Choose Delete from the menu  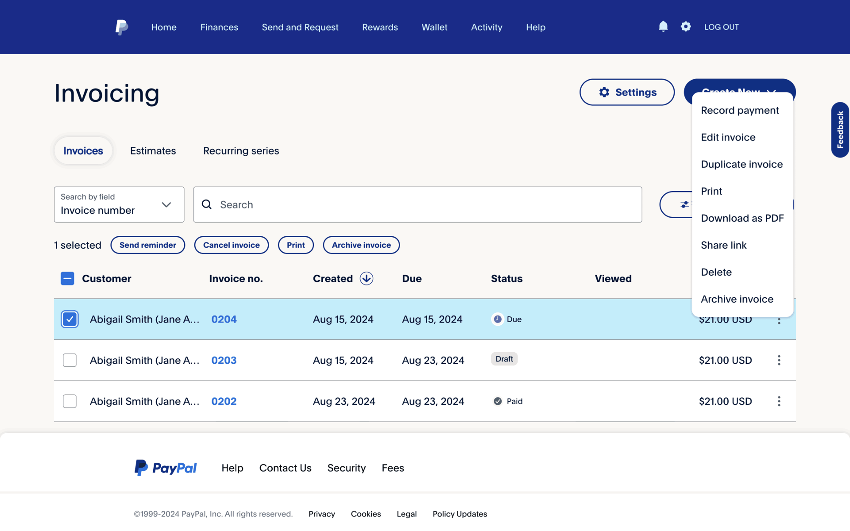716,272
